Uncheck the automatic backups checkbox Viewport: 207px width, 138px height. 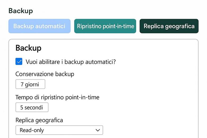click(x=19, y=62)
